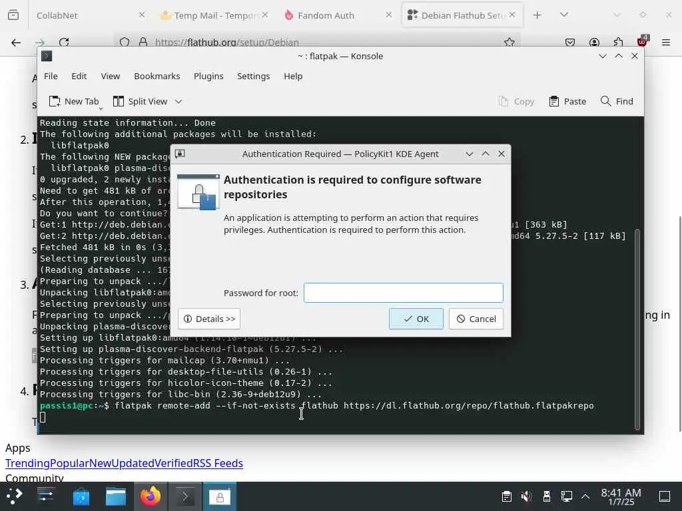Click the muted volume tray icon

(x=527, y=496)
